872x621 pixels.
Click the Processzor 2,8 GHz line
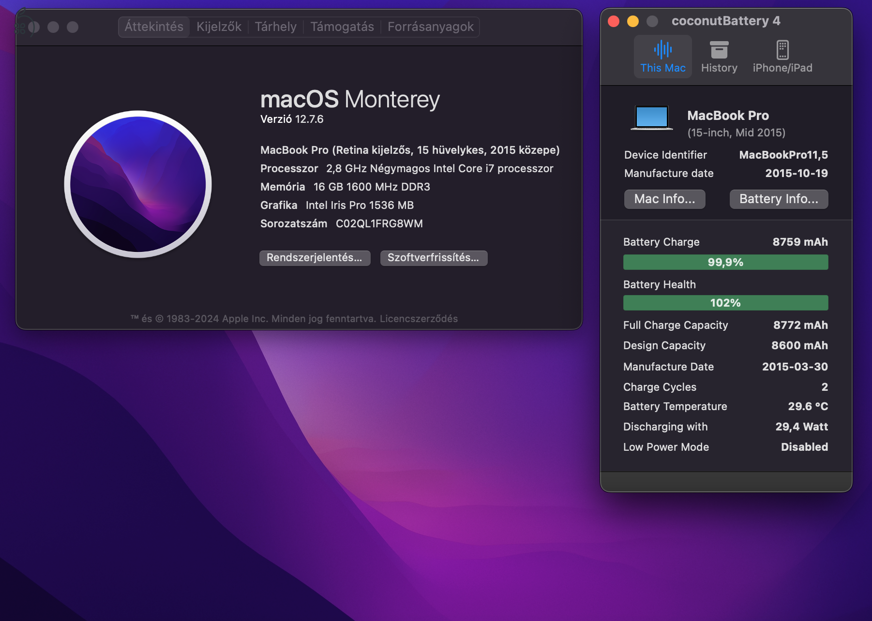(407, 168)
